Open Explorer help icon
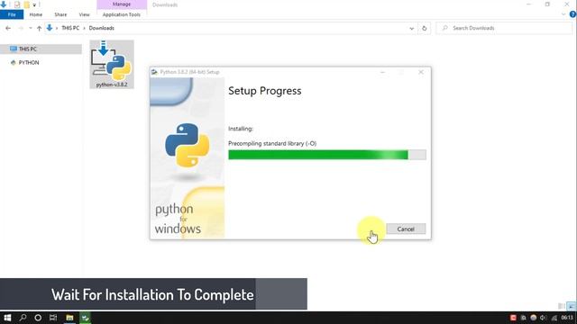 click(x=572, y=14)
